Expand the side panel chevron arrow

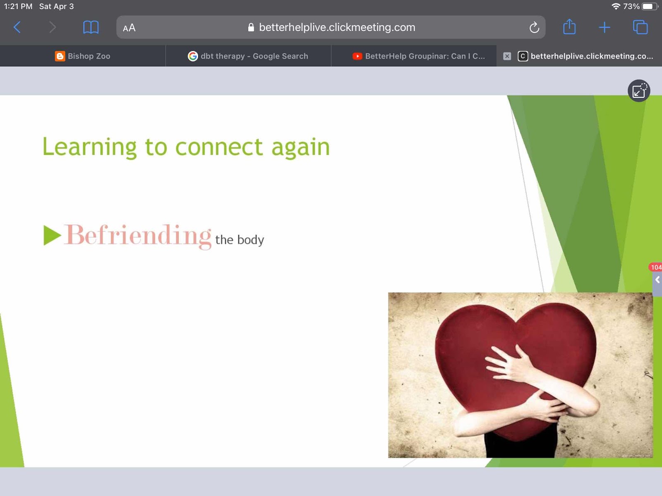657,280
